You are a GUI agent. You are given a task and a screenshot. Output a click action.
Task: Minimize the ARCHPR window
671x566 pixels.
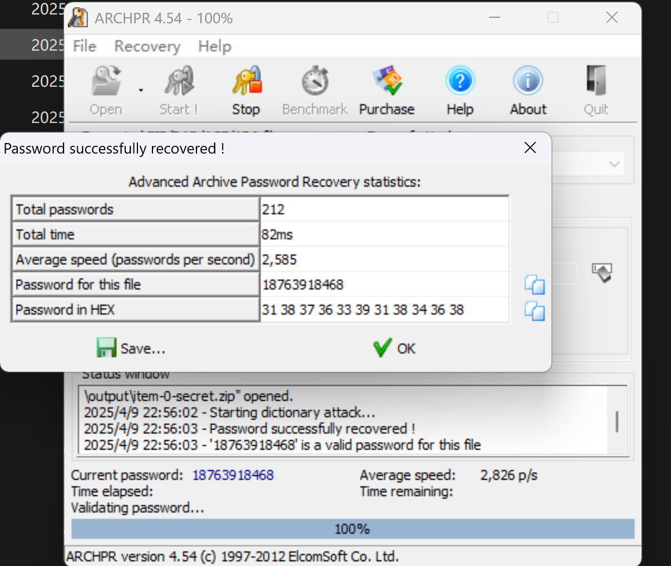click(495, 18)
